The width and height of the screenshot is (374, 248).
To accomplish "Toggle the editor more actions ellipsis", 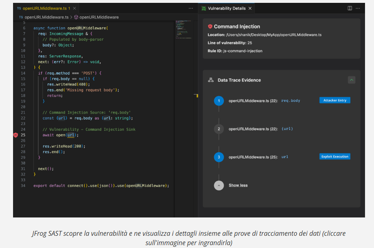I will (190, 8).
